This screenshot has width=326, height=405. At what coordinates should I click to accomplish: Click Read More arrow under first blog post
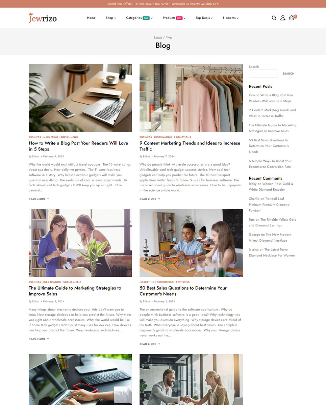(x=39, y=199)
